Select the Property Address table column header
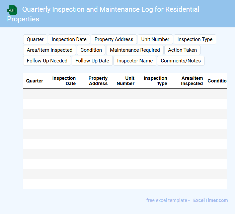The image size is (235, 214). click(x=98, y=81)
